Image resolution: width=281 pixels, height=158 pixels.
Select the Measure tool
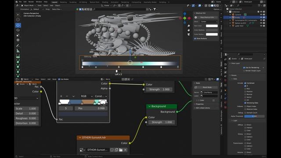[18, 51]
